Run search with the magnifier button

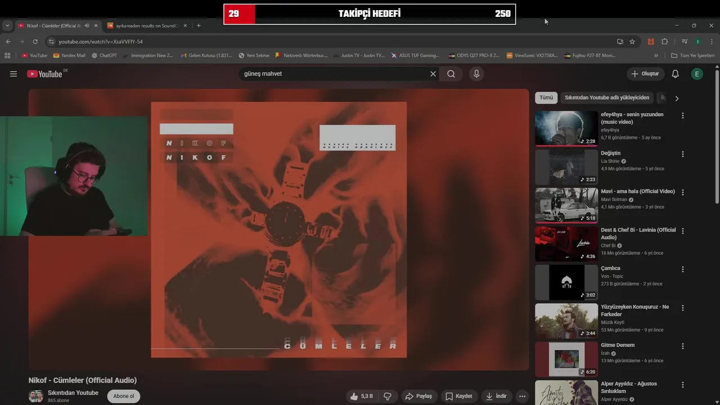coord(451,74)
